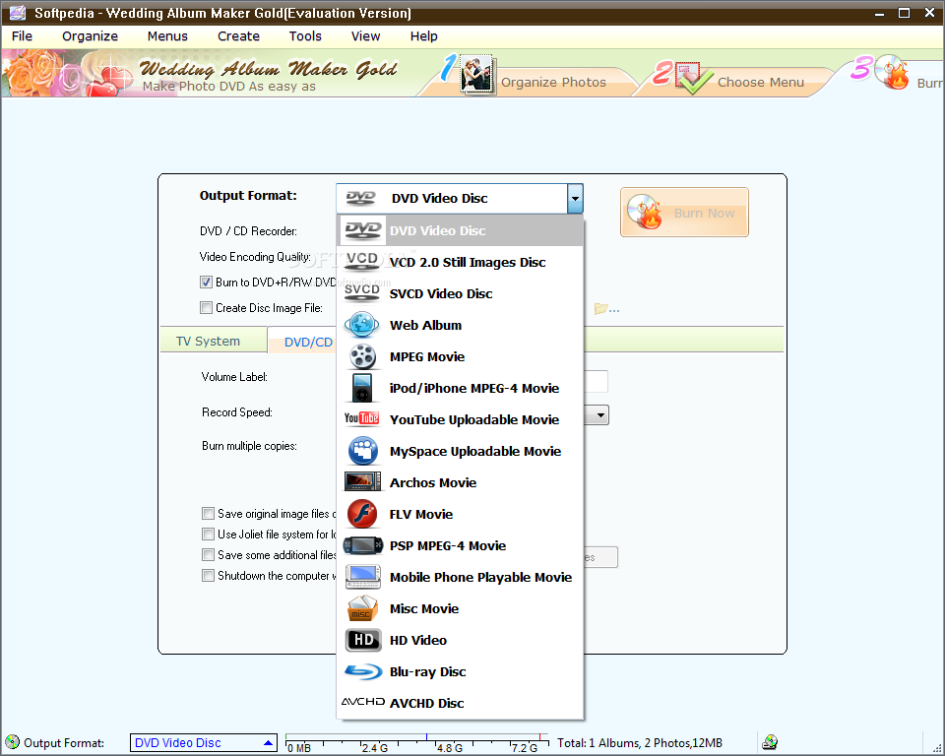This screenshot has width=945, height=756.
Task: Click the iPod/iPhone device icon
Action: tap(362, 388)
